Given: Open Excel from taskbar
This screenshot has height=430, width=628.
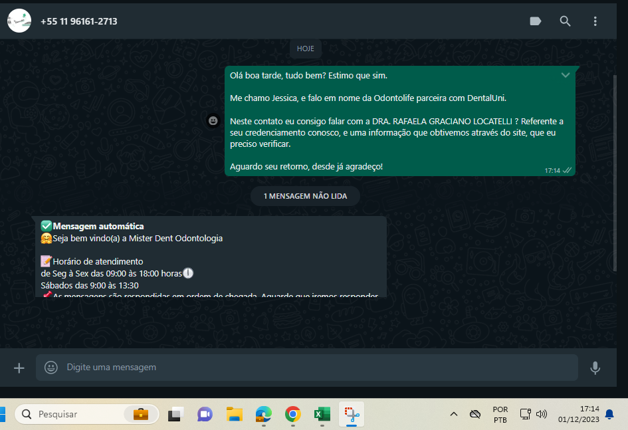Looking at the screenshot, I should point(322,414).
